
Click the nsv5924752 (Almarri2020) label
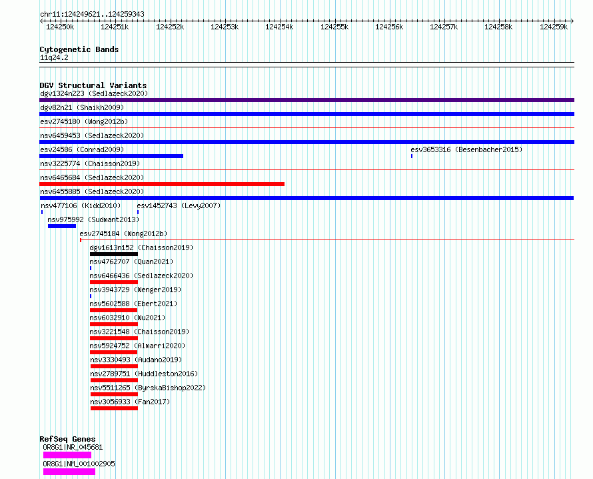click(138, 346)
